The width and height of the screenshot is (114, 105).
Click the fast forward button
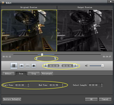(x=22, y=66)
